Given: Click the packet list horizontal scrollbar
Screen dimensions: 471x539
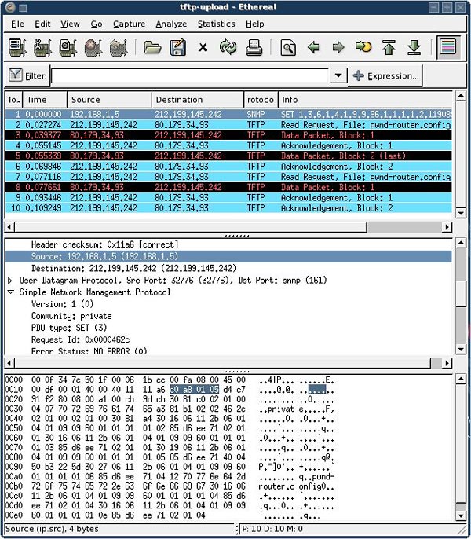Looking at the screenshot, I should click(228, 226).
